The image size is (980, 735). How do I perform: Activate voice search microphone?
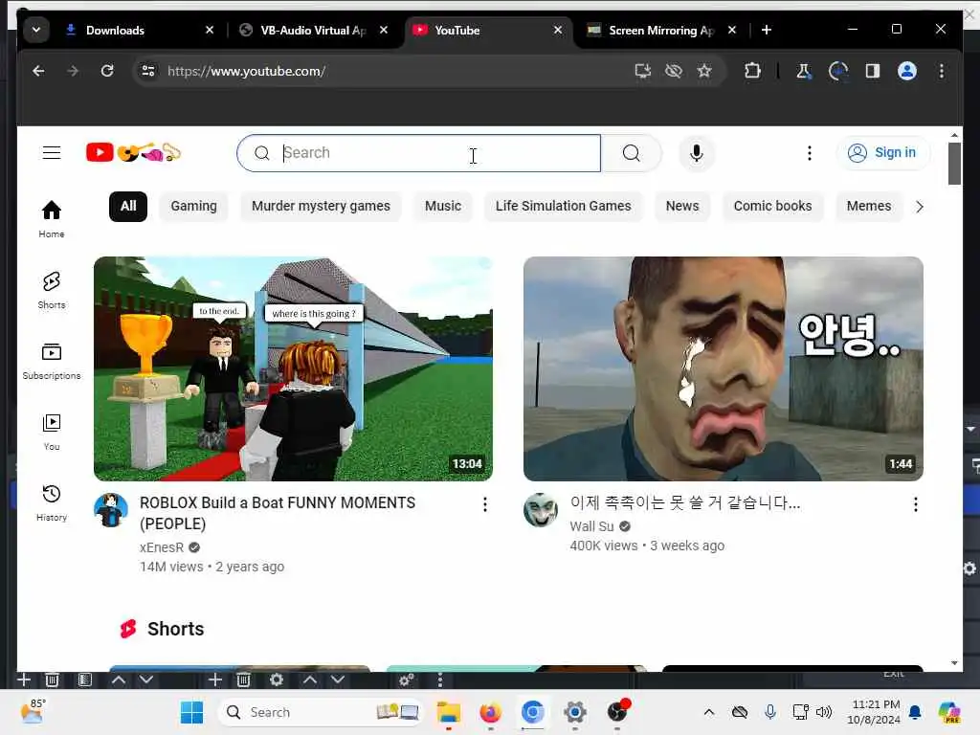(x=697, y=153)
